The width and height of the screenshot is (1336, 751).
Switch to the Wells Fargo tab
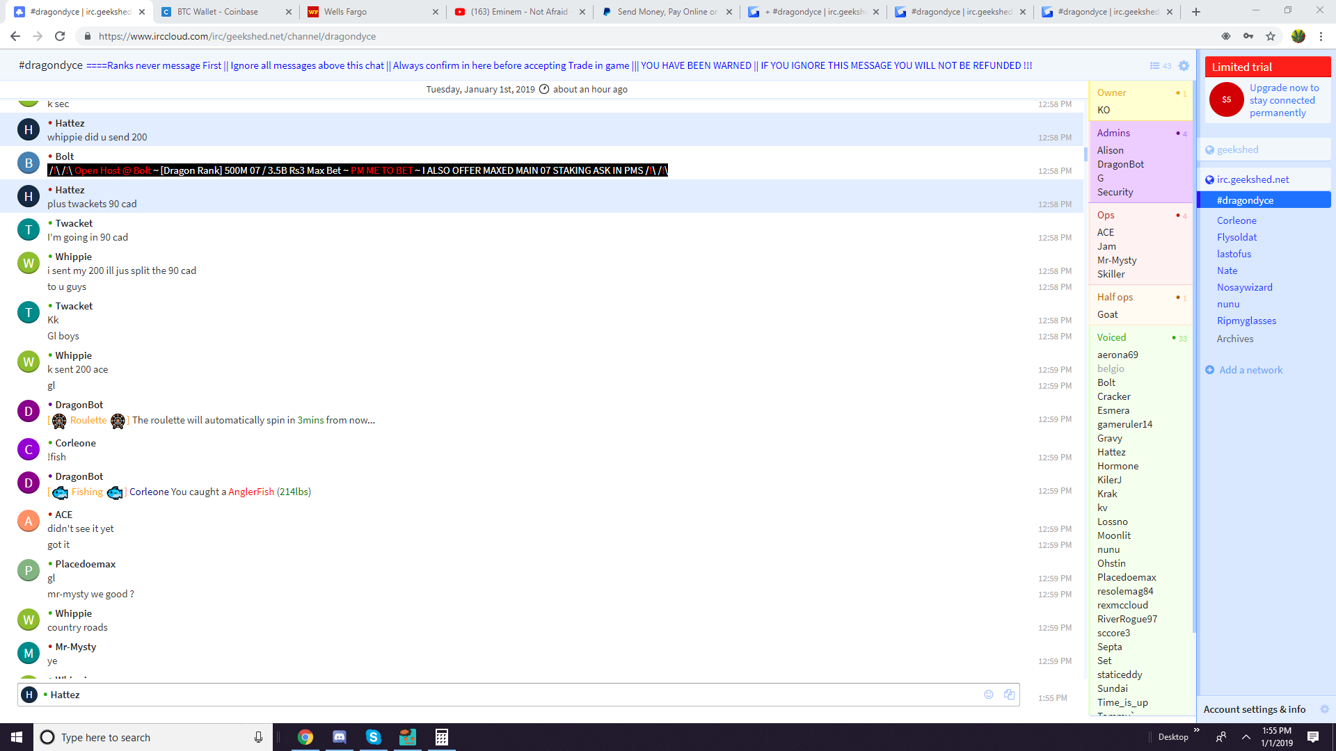pyautogui.click(x=345, y=12)
